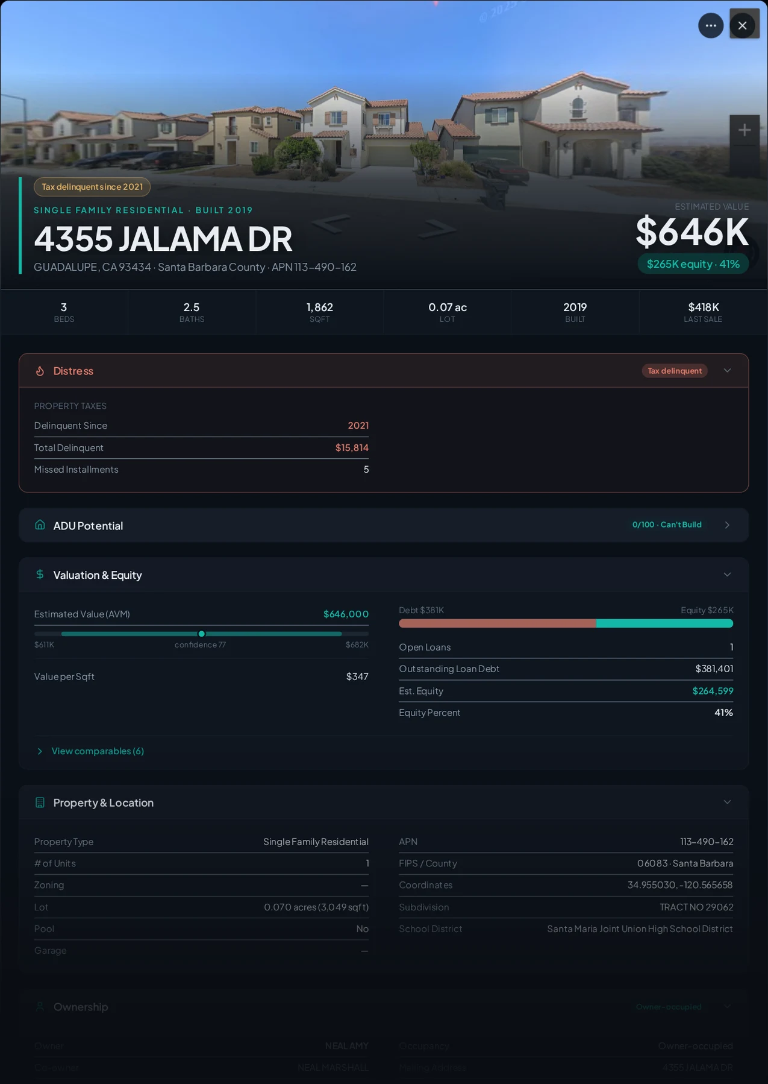Screen dimensions: 768x1084
Task: Click the Equity Percent 41% value
Action: 723,713
